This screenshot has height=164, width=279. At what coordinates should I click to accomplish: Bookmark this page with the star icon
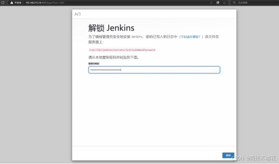pos(224,3)
